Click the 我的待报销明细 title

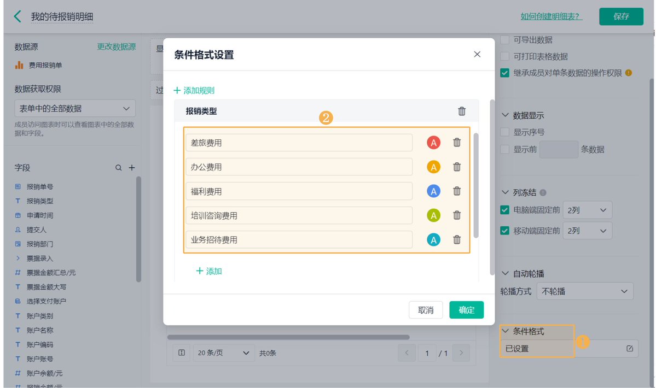click(x=62, y=17)
